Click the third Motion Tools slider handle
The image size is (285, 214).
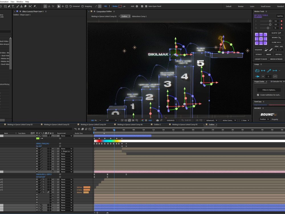(268, 28)
